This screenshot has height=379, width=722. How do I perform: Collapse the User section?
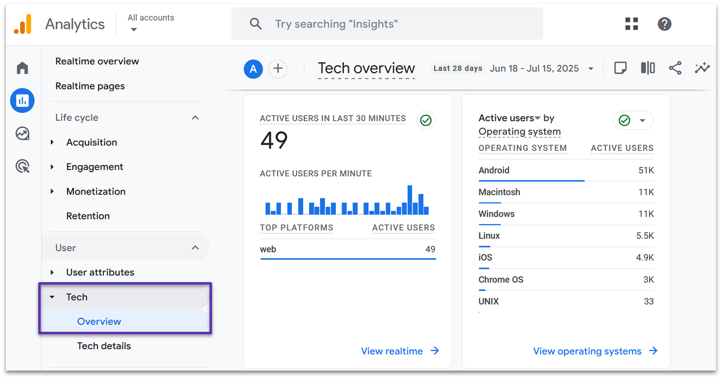click(196, 248)
